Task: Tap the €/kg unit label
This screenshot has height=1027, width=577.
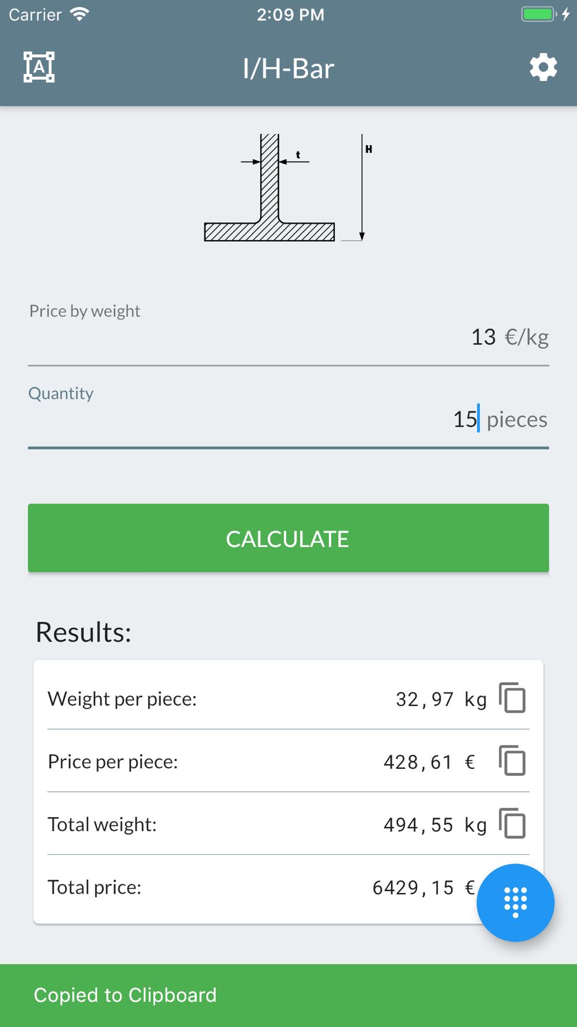Action: [527, 337]
